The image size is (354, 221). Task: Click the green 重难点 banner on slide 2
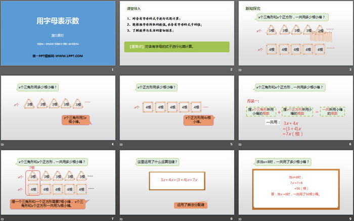[x=175, y=46]
